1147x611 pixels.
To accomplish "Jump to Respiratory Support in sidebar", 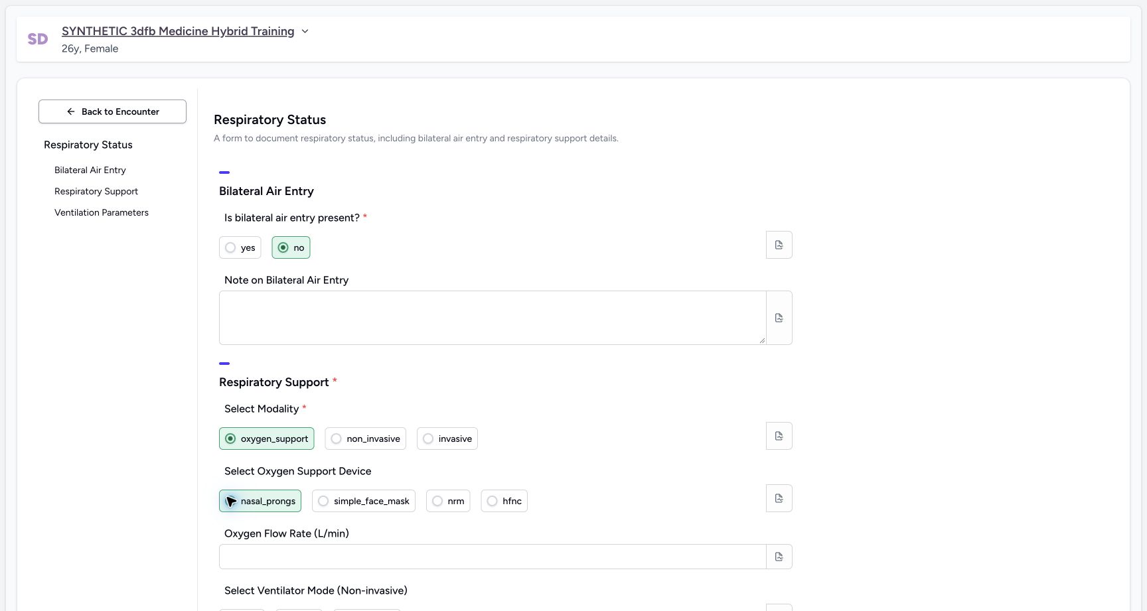I will (x=96, y=191).
